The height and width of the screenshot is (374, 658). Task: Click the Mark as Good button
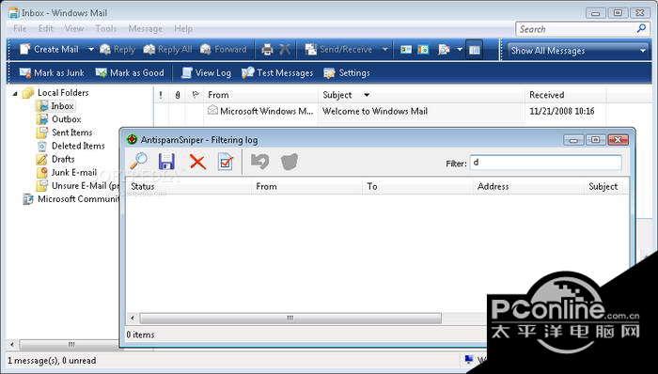tap(130, 73)
